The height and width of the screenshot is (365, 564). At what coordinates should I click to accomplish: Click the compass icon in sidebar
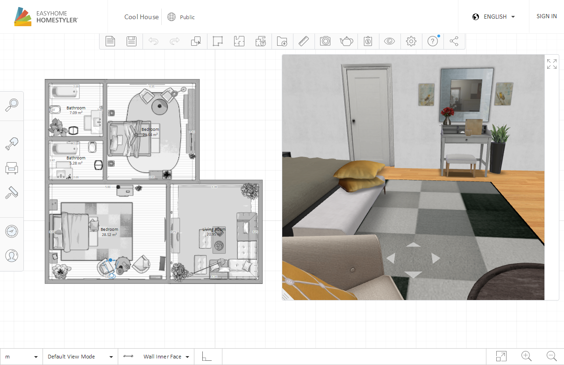tap(12, 231)
